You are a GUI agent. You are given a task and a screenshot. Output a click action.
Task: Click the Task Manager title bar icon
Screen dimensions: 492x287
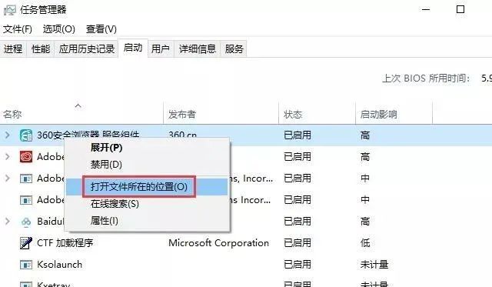click(9, 10)
